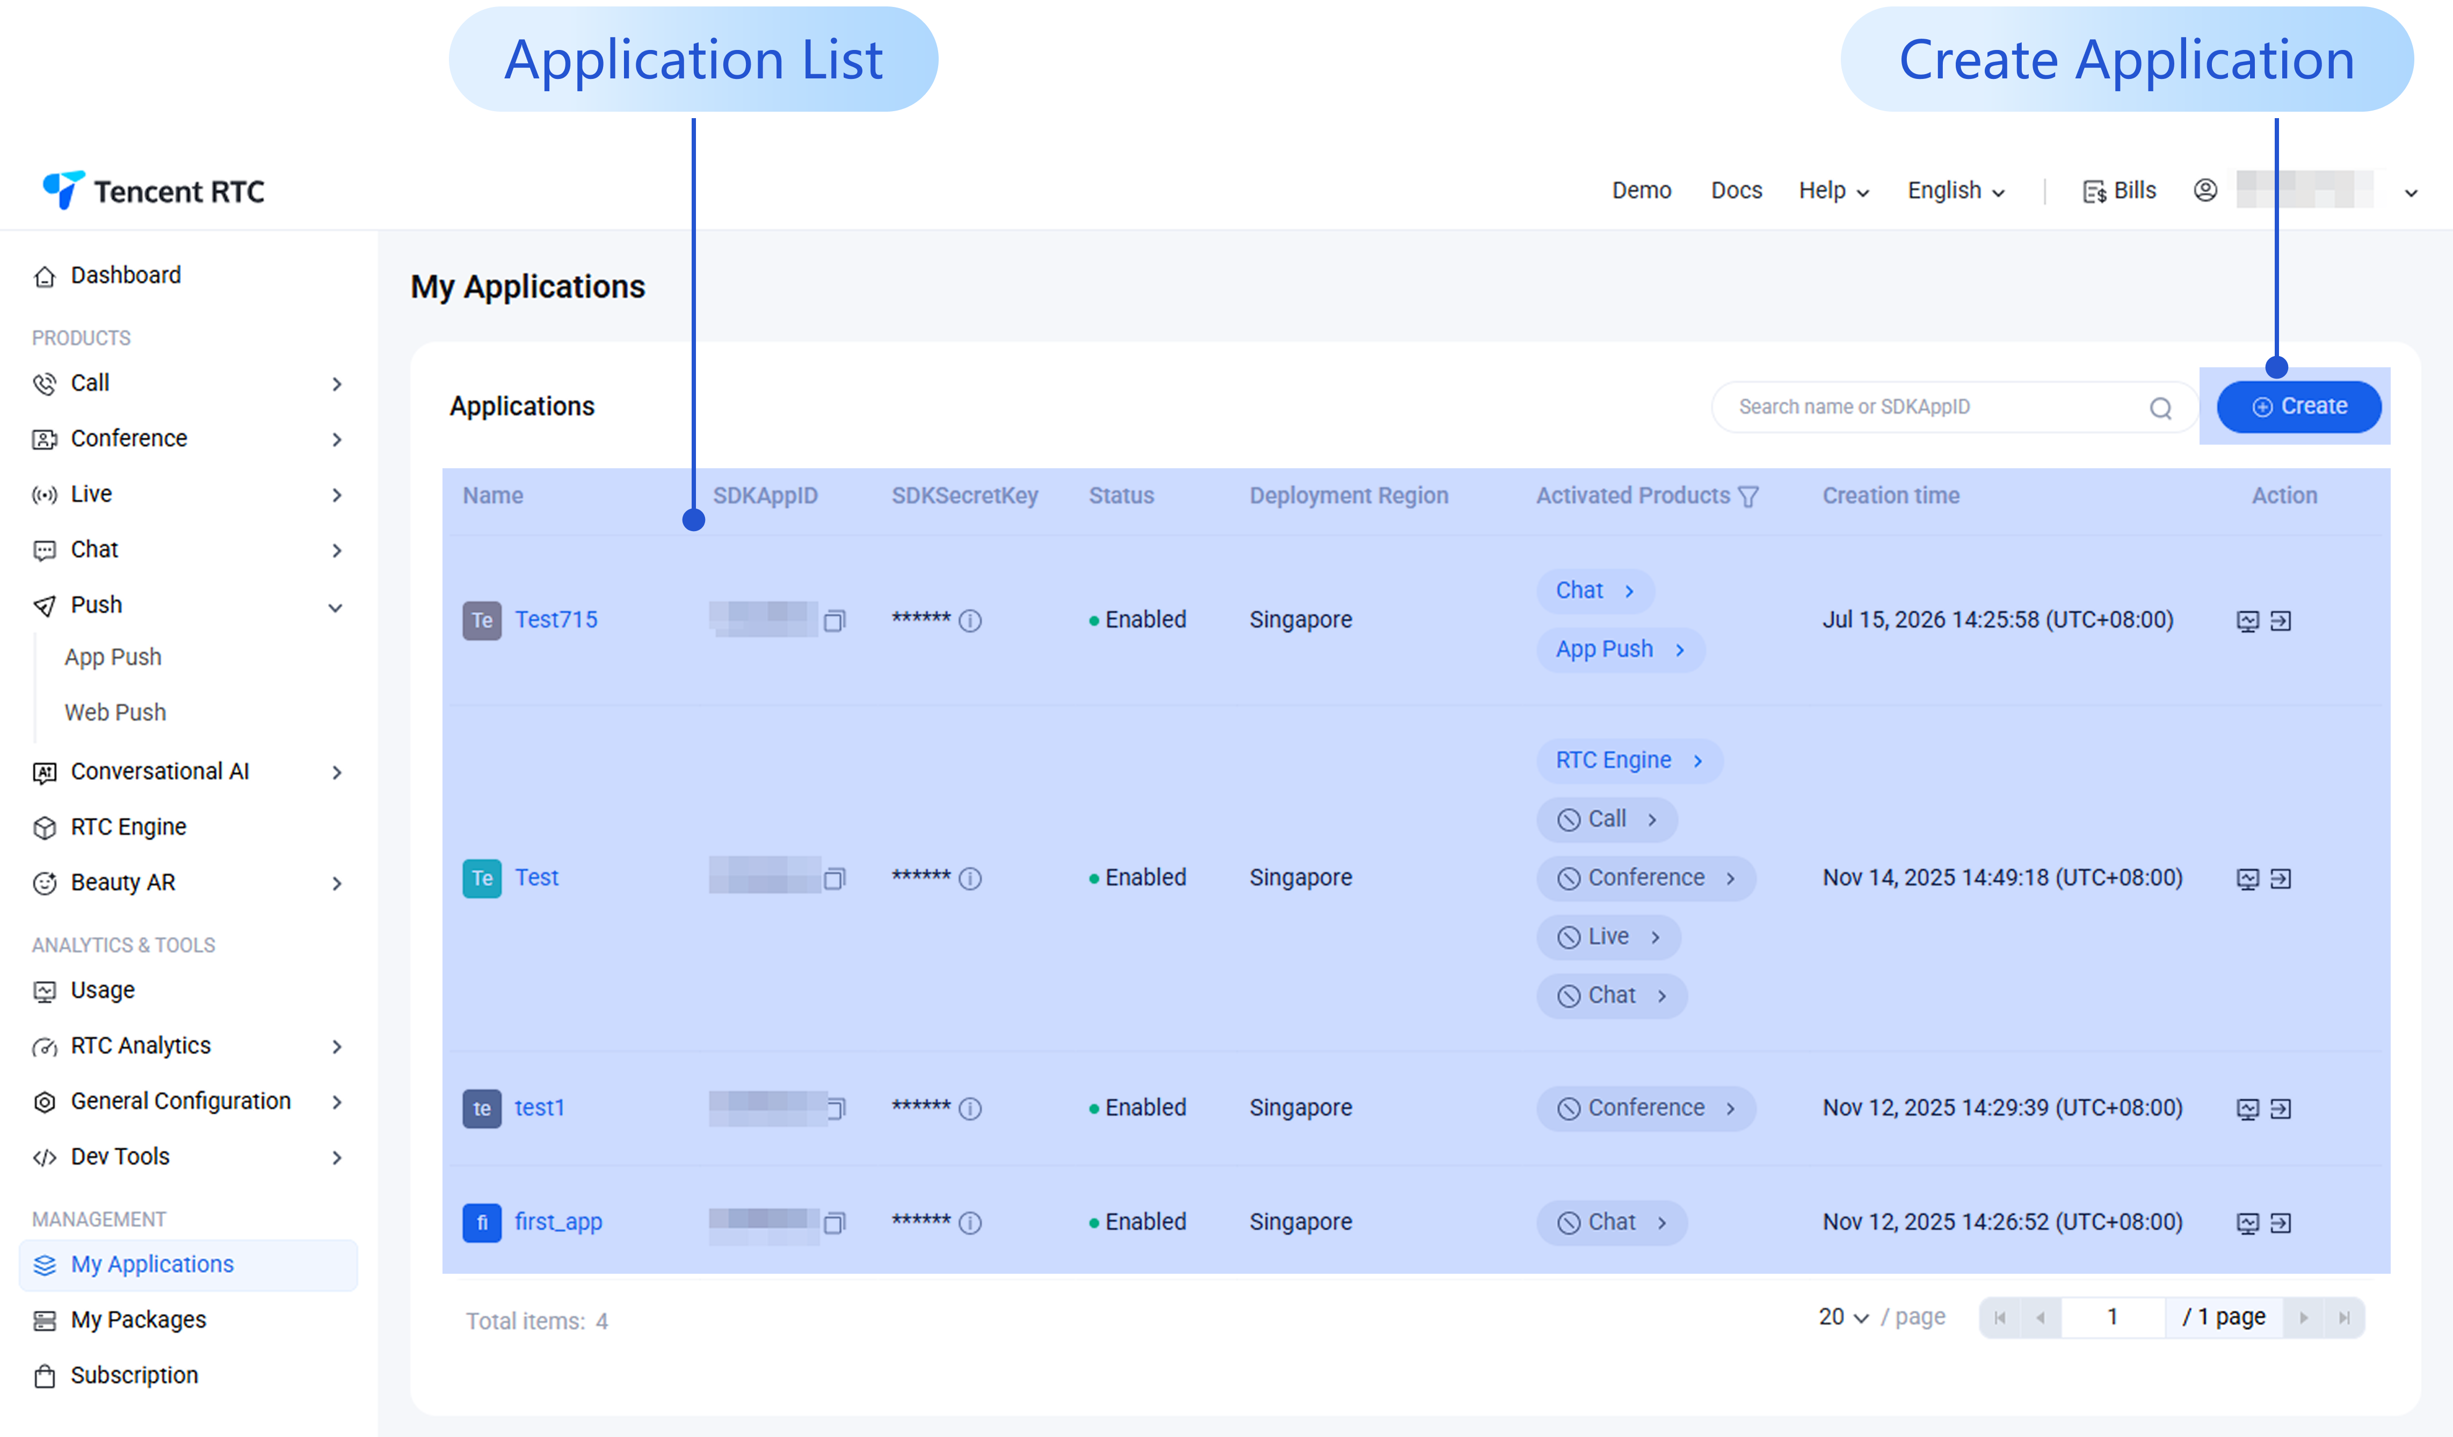Click the enter-app arrow icon for first_app
2453x1437 pixels.
(x=2281, y=1224)
